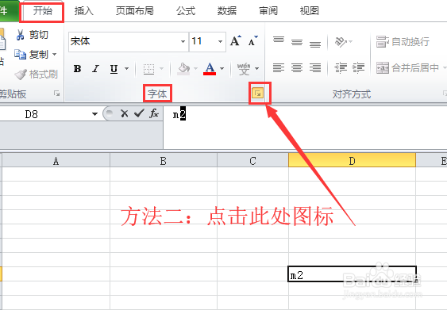The height and width of the screenshot is (310, 447).
Task: Click the 宋体 font name box
Action: (x=125, y=42)
